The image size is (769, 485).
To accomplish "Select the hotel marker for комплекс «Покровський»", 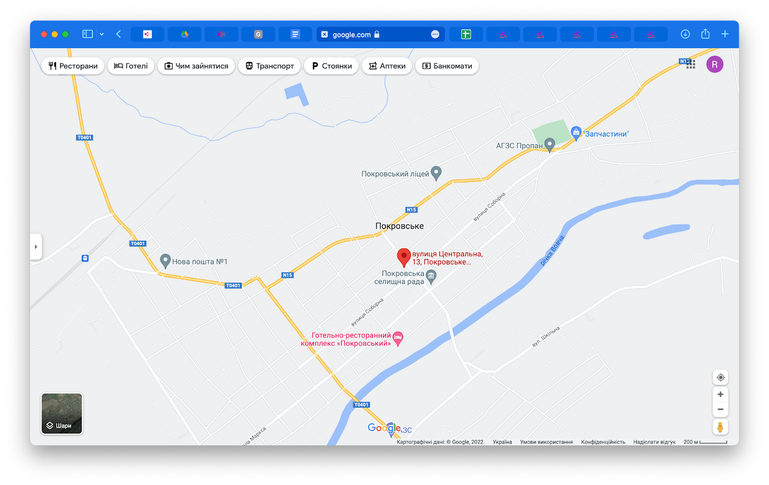I will click(x=398, y=338).
